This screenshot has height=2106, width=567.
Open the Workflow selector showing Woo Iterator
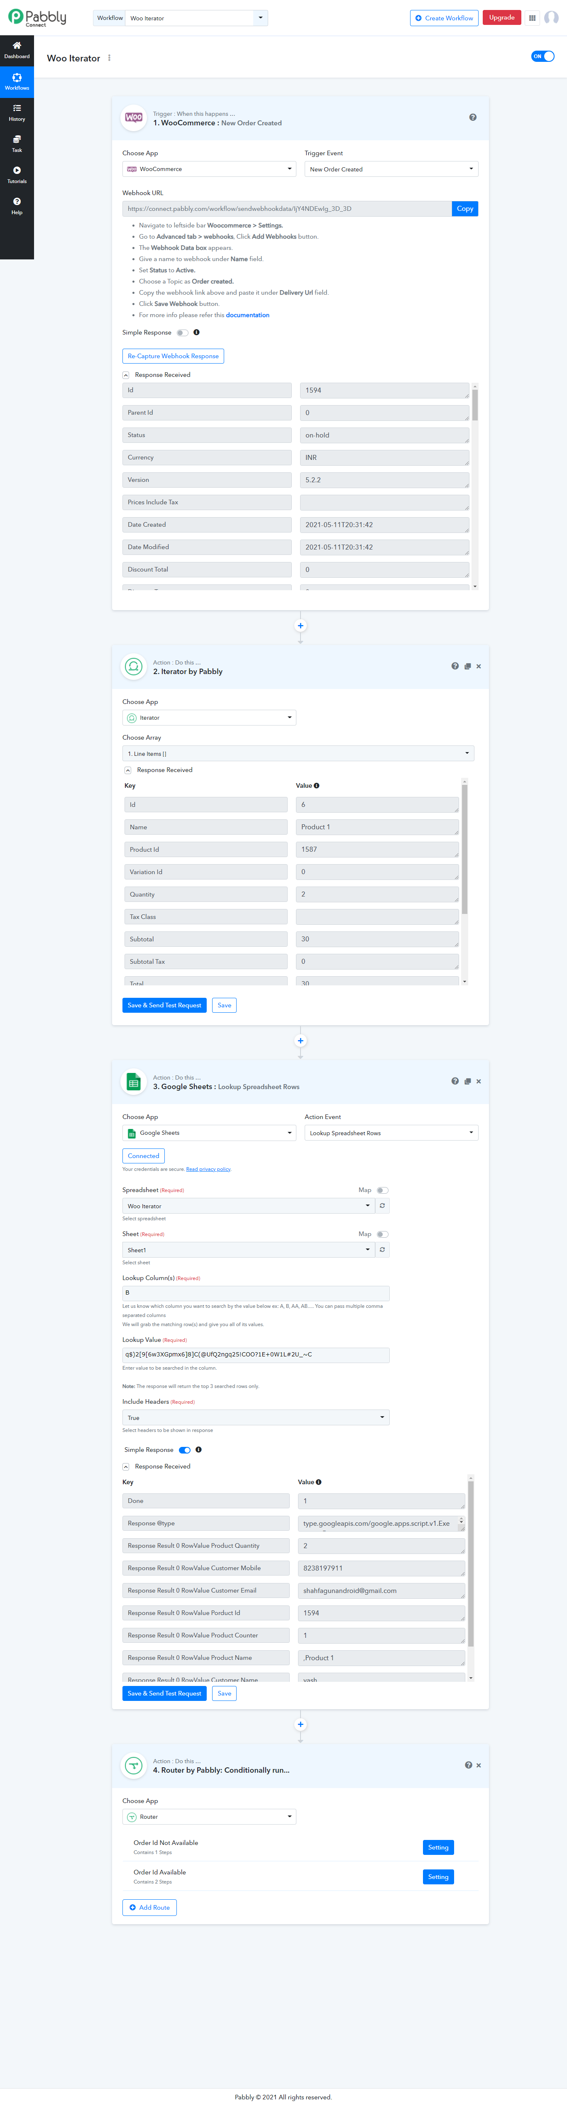196,18
